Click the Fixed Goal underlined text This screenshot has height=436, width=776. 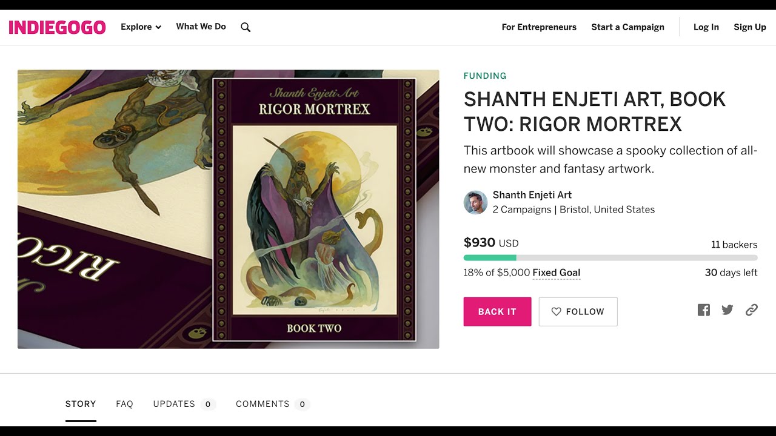556,272
